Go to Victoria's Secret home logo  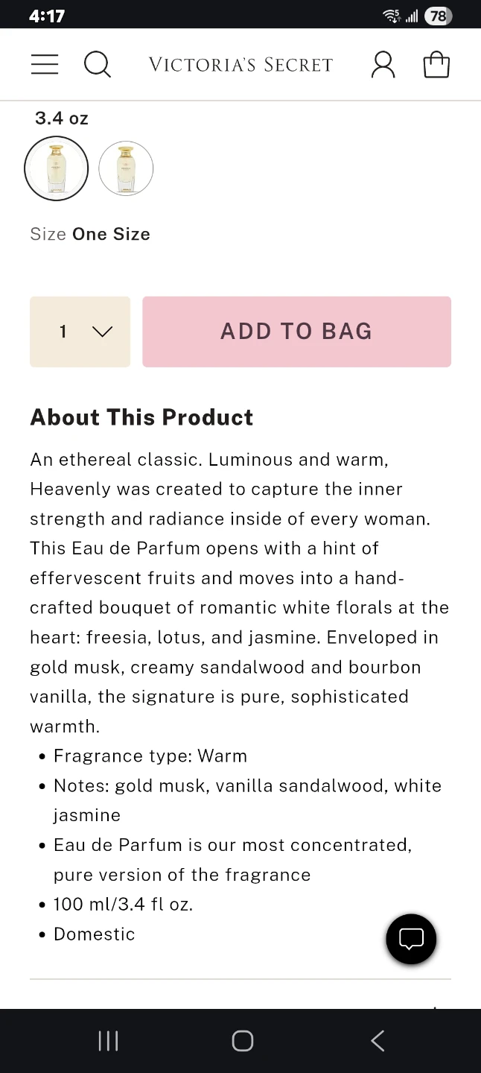tap(241, 65)
